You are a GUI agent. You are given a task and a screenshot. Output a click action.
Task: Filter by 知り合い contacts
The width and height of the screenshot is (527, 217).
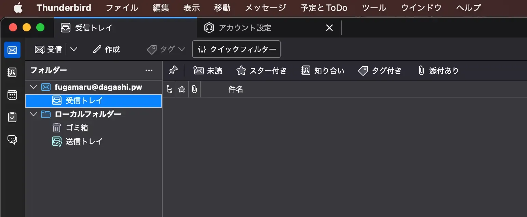pyautogui.click(x=323, y=71)
